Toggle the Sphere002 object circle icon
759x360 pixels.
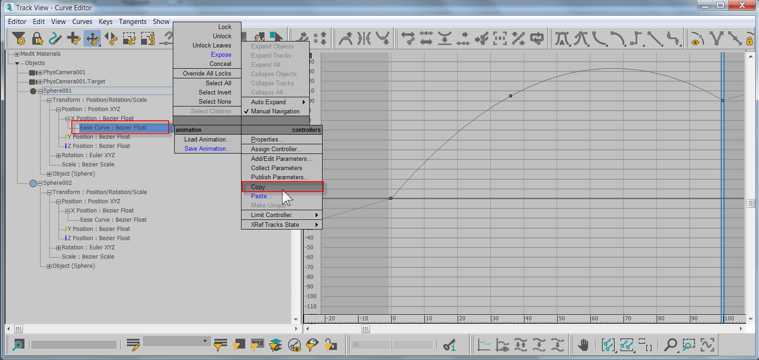33,183
